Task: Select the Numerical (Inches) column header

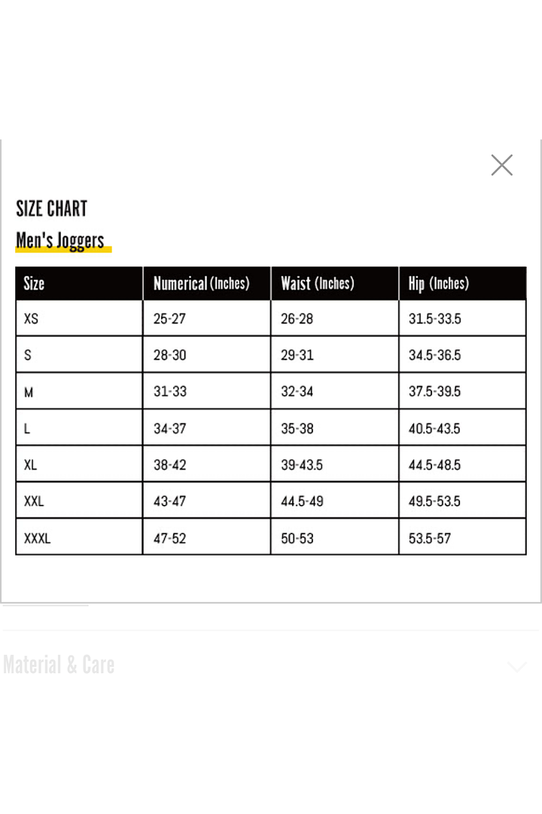Action: tap(201, 283)
